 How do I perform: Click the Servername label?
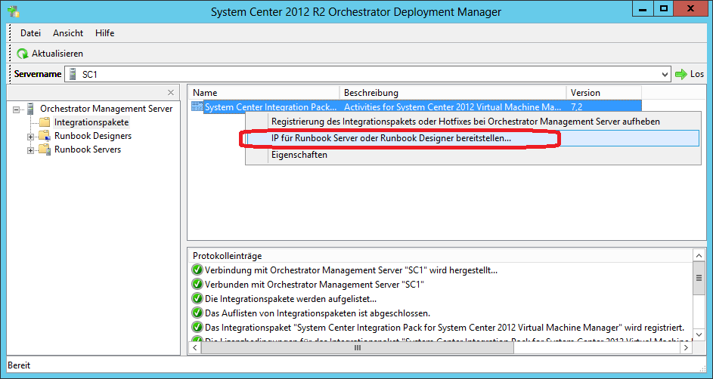pyautogui.click(x=38, y=74)
